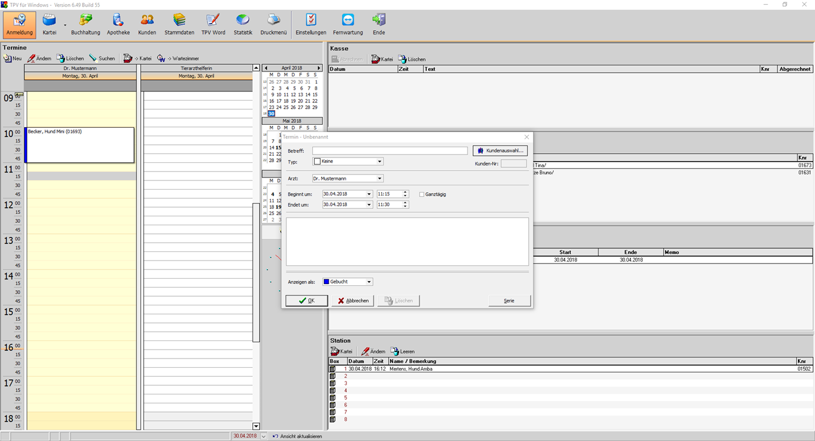Open the Beginnt um date dropdown
815x441 pixels.
pyautogui.click(x=369, y=194)
